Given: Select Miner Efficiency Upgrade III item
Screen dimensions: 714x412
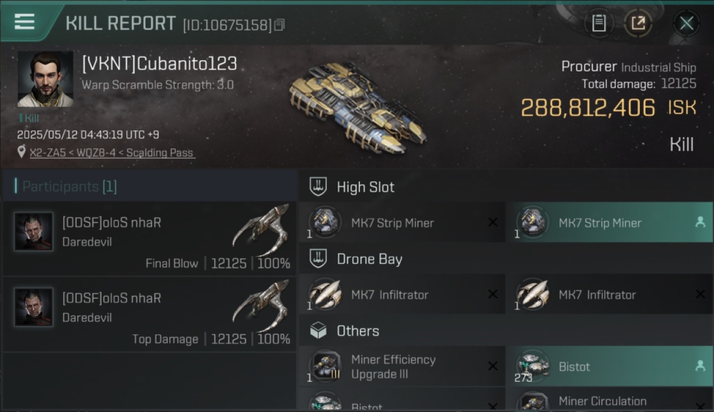Looking at the screenshot, I should (402, 366).
